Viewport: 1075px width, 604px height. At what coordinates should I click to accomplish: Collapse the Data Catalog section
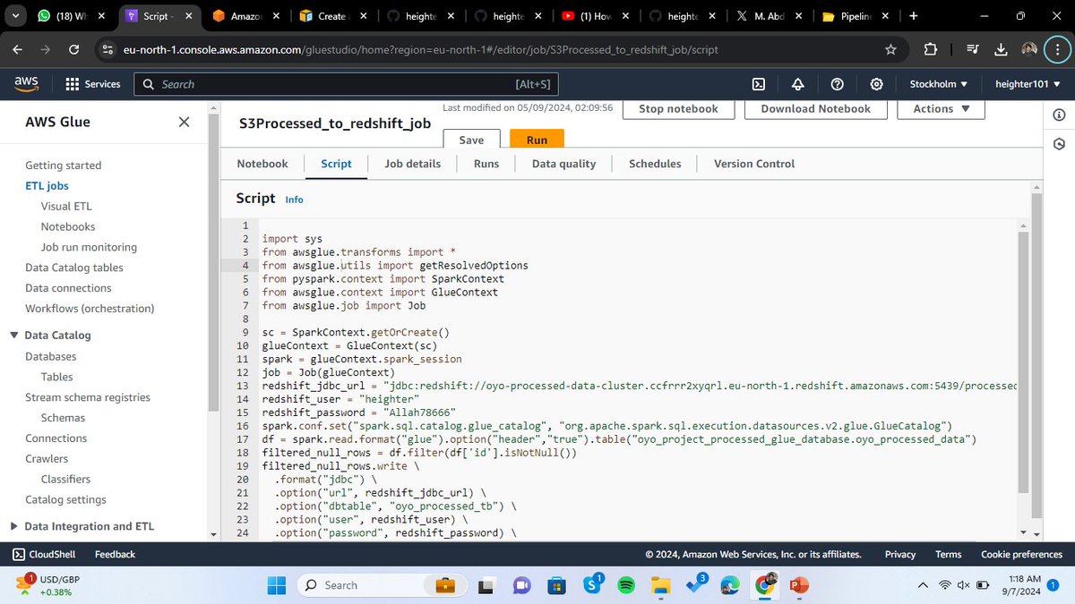14,336
